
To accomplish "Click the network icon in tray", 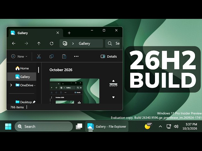I will [169, 126].
